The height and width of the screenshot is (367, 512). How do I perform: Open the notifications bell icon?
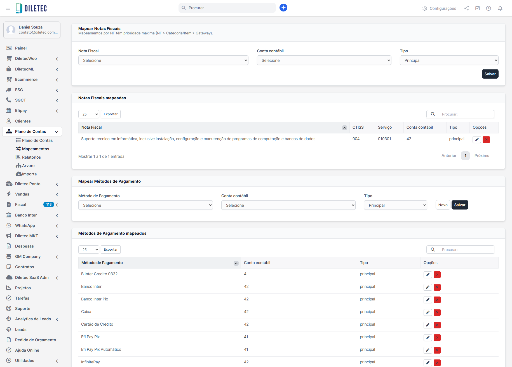[500, 8]
